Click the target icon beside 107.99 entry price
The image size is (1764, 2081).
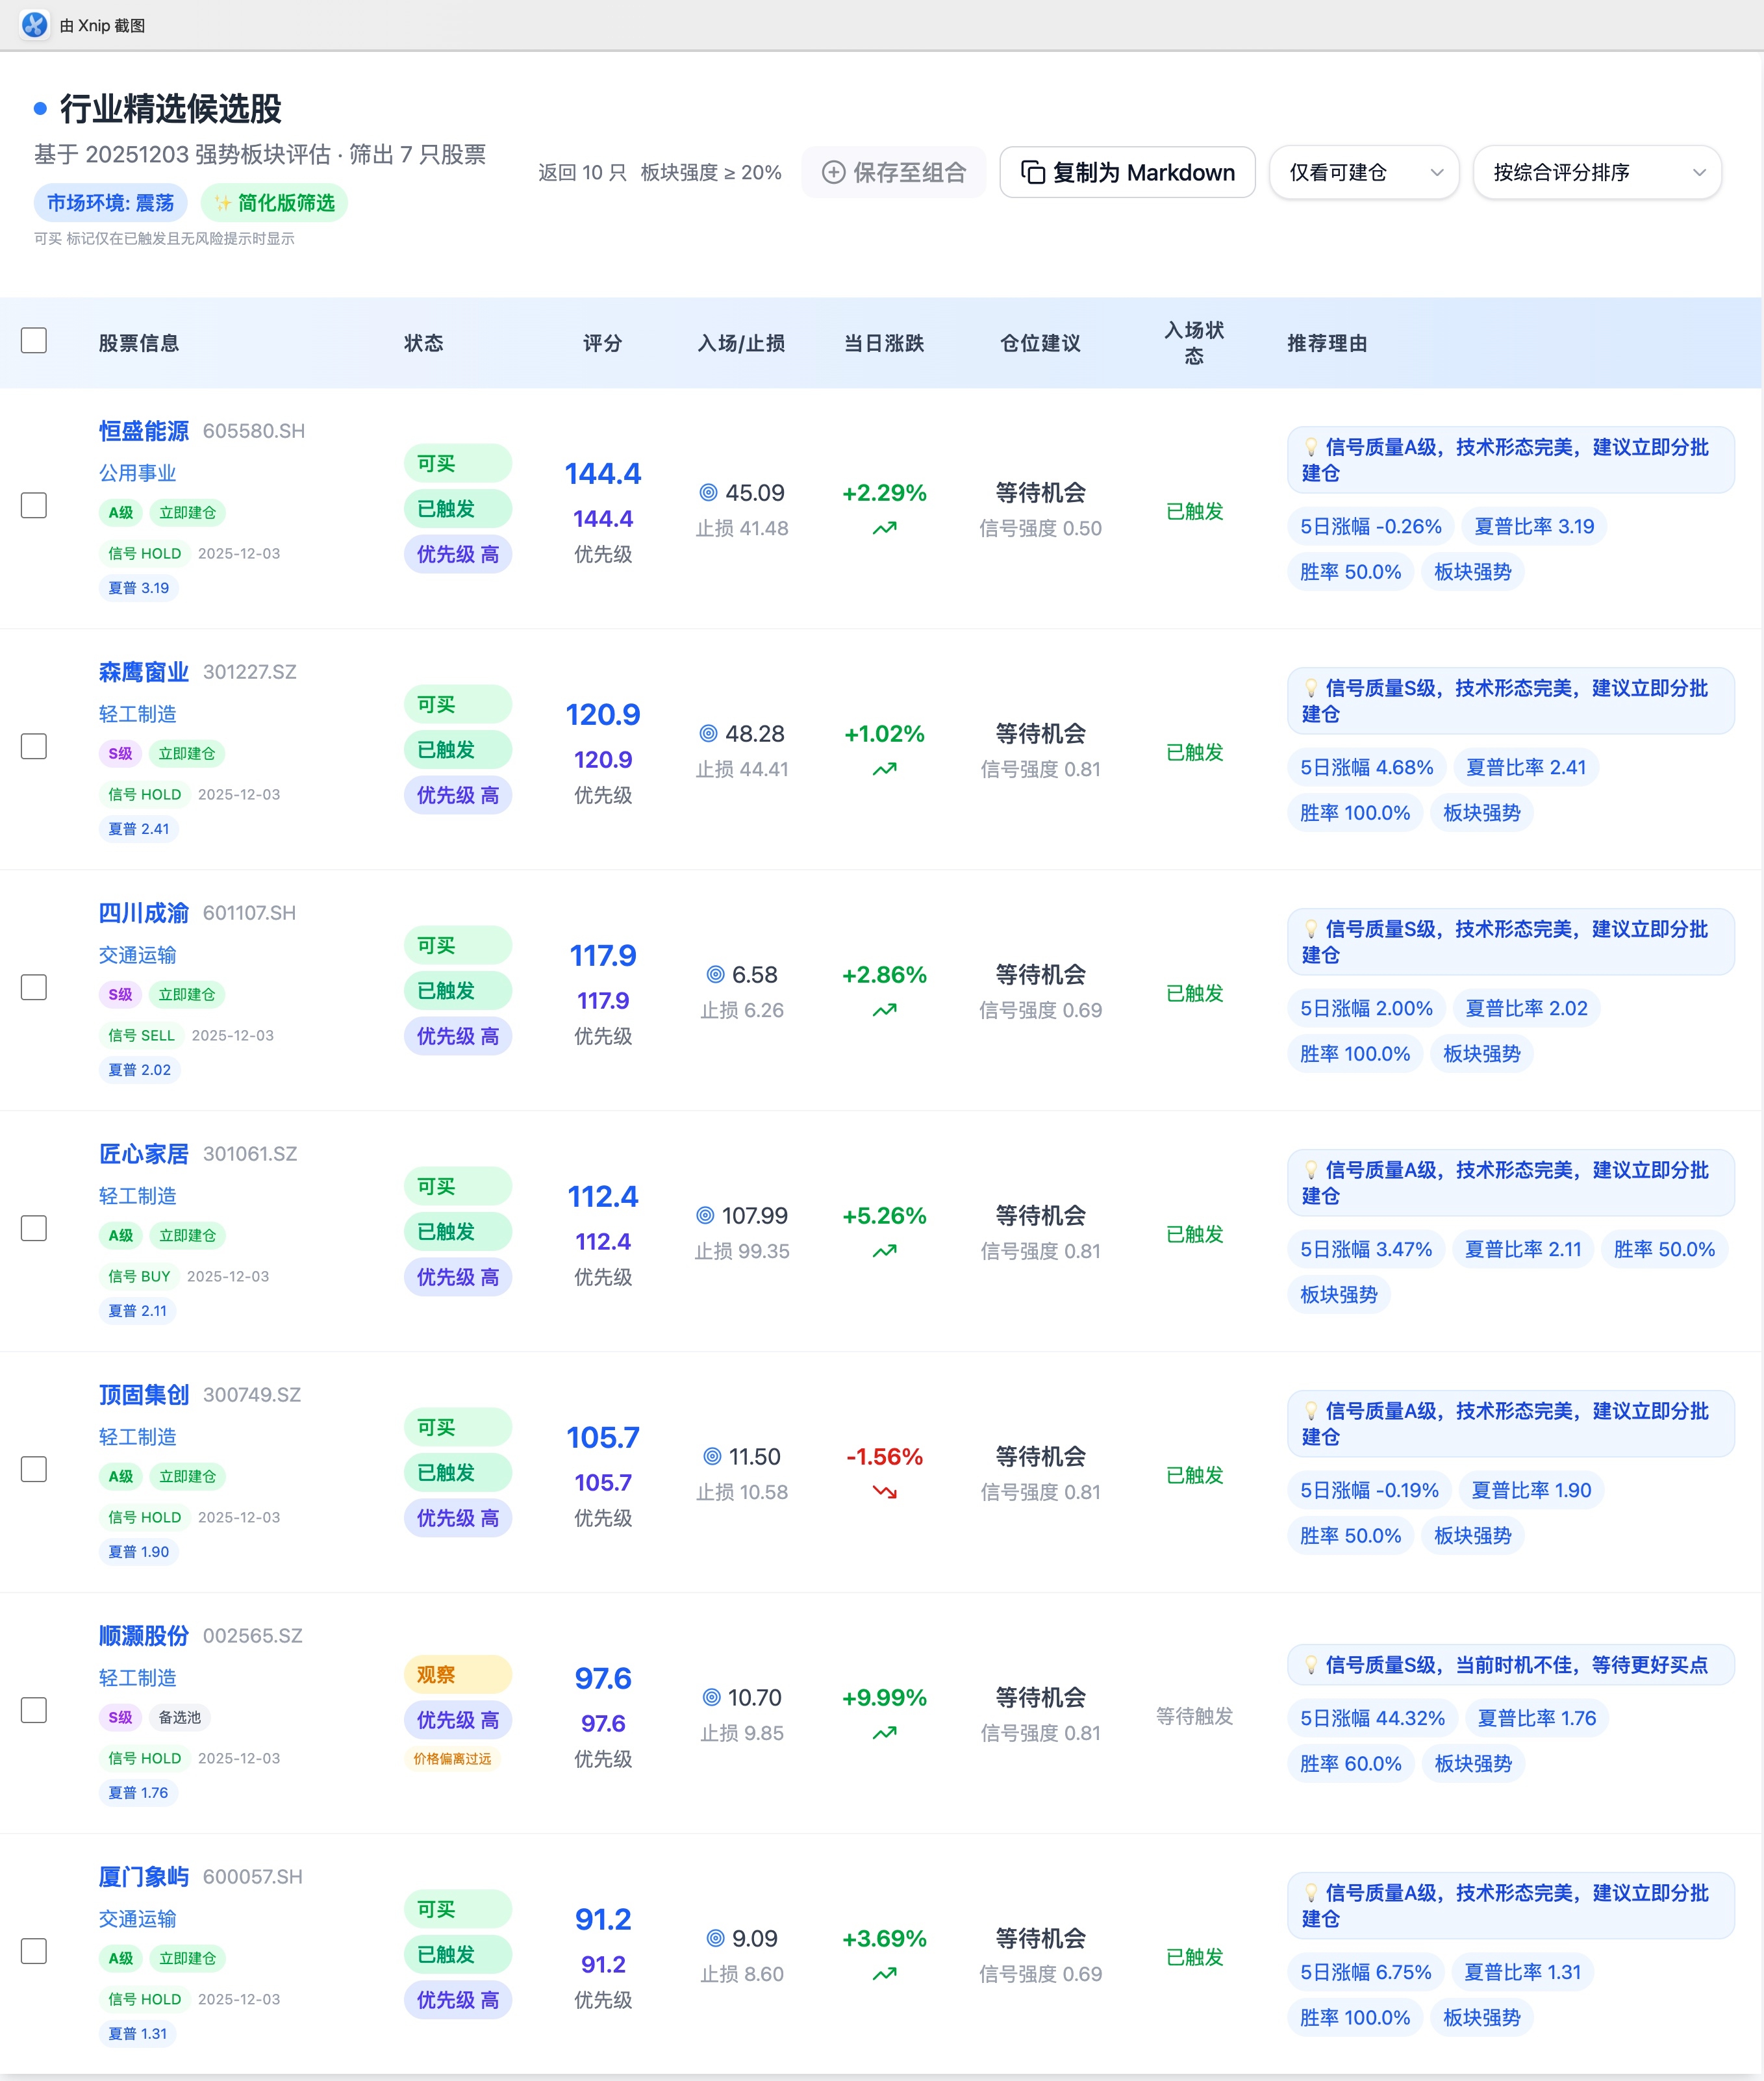705,1215
